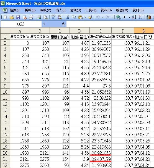
Task: Sort ascending with the A-Z icon
Action: [x=134, y=17]
